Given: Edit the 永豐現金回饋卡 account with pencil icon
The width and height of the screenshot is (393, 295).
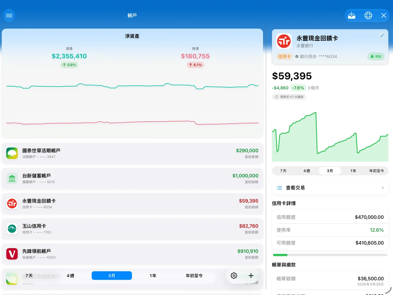Looking at the screenshot, I should pyautogui.click(x=382, y=36).
